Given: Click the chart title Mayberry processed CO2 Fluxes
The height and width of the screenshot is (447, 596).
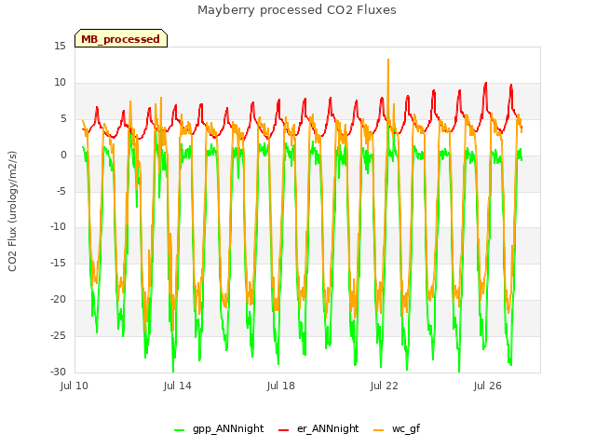Looking at the screenshot, I should click(297, 10).
